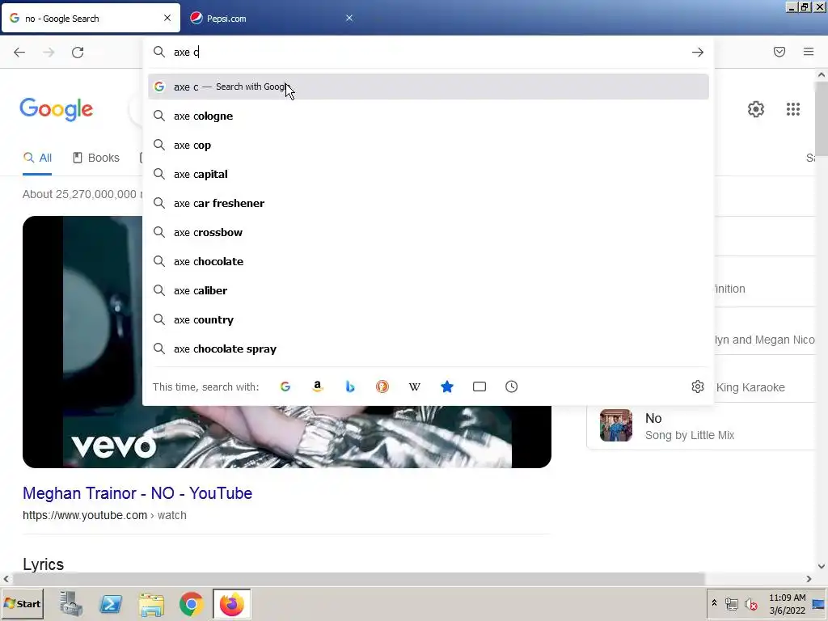Image resolution: width=828 pixels, height=621 pixels.
Task: Open the Google apps grid
Action: pyautogui.click(x=793, y=109)
